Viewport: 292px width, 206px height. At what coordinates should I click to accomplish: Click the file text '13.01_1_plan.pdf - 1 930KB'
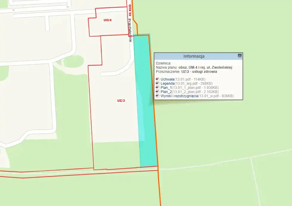[x=195, y=88]
